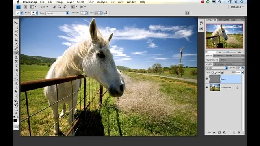Toggle lock all button in Layers
Viewport: 260px width, 146px height.
(x=222, y=73)
